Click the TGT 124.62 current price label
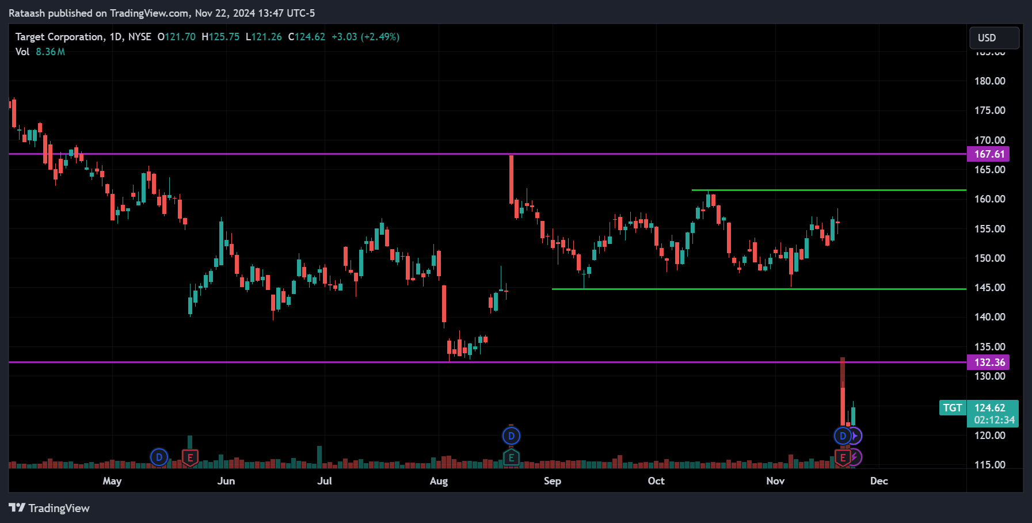Image resolution: width=1032 pixels, height=523 pixels. point(978,408)
